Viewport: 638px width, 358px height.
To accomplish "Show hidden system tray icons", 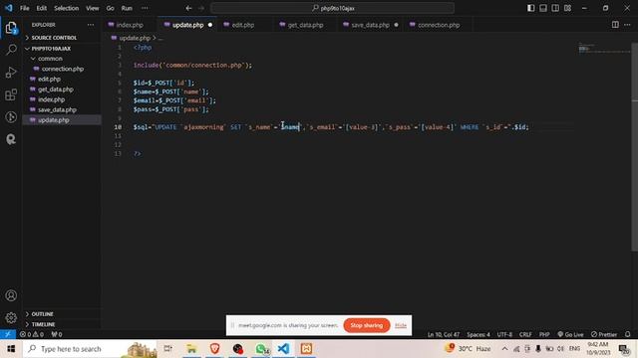I will point(504,349).
